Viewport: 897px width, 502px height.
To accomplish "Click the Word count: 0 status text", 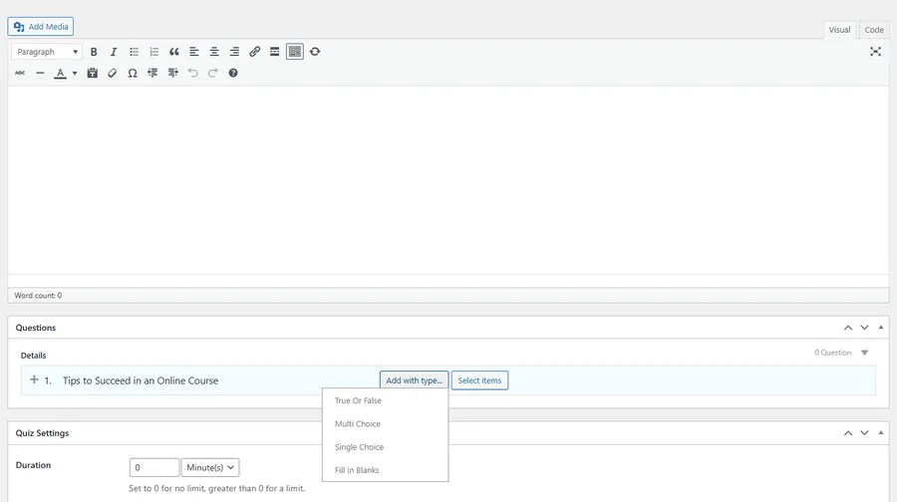I will coord(38,296).
